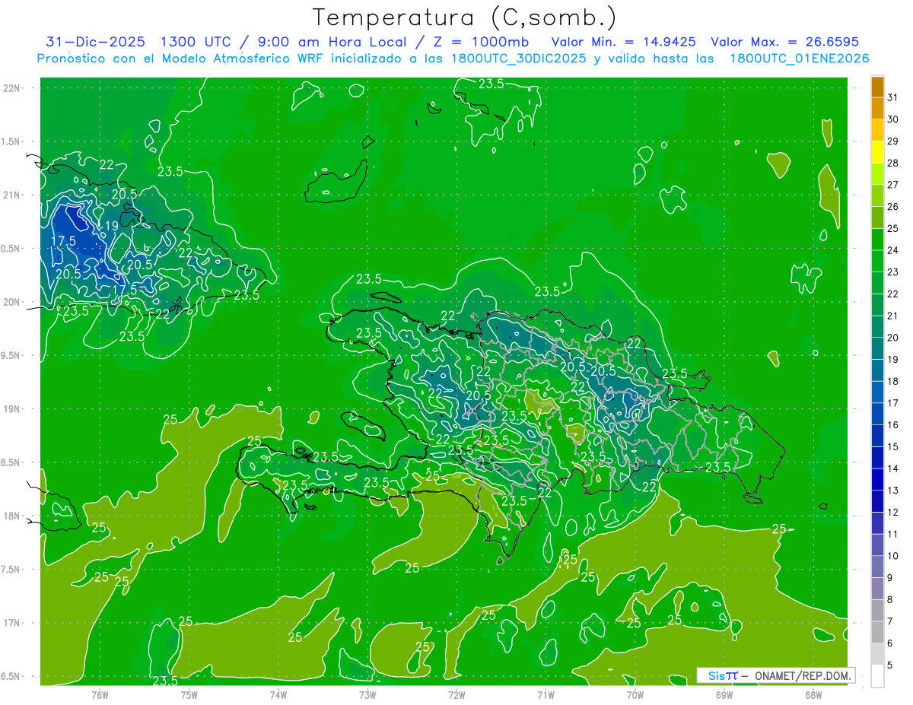Viewport: 913px width, 705px height.
Task: Click the "72W" longitude axis label
Action: [x=456, y=694]
